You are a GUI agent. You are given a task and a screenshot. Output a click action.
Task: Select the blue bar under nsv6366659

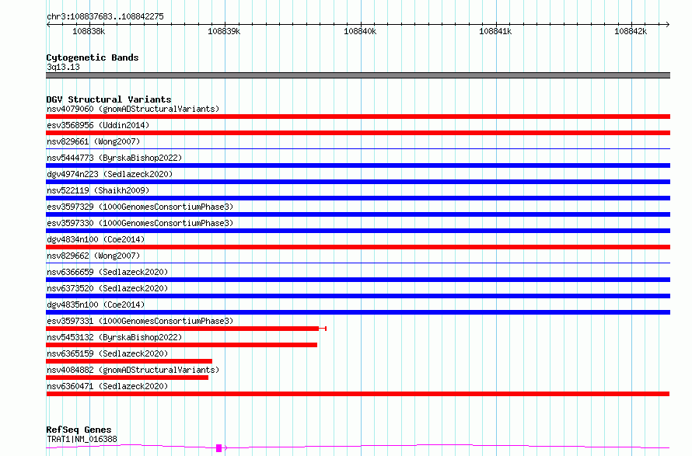tap(358, 280)
